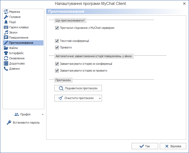Click the phone handset icon beside Дзвінки
189x153 pixels.
point(6,69)
